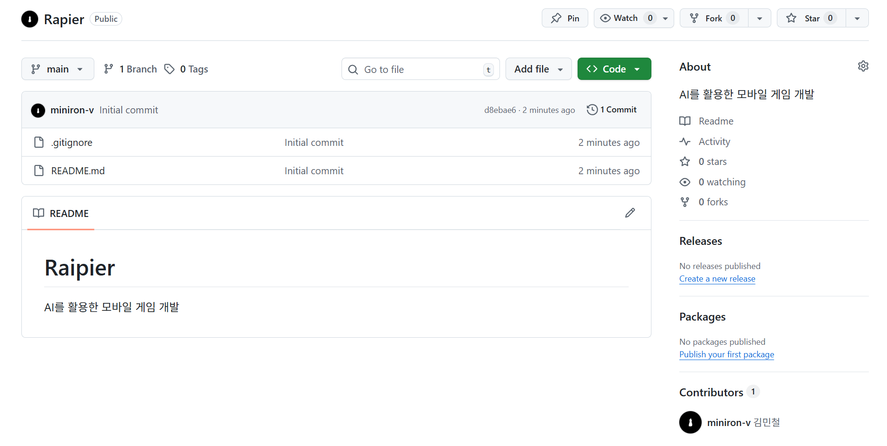The height and width of the screenshot is (446, 887).
Task: Open the README.md file
Action: click(x=78, y=171)
